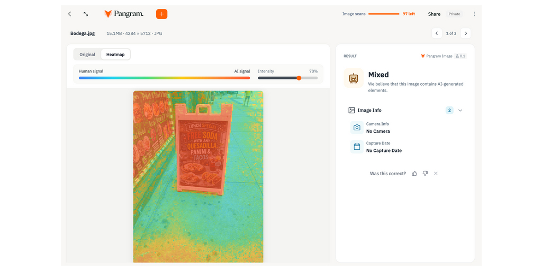Click thumbs down feedback icon
Image resolution: width=542 pixels, height=271 pixels.
pyautogui.click(x=425, y=173)
